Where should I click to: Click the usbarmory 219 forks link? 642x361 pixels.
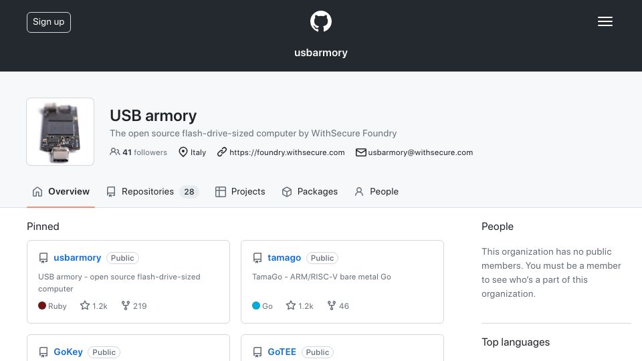(x=134, y=306)
